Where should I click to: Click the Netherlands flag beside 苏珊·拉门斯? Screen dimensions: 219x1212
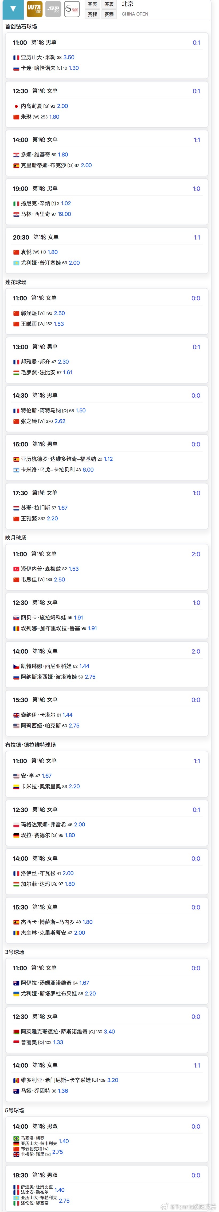[16, 508]
